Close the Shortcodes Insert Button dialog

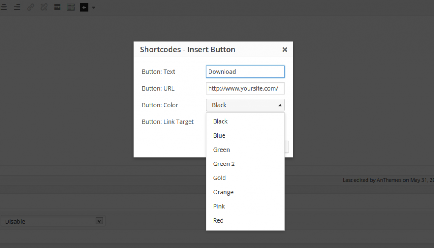point(284,49)
